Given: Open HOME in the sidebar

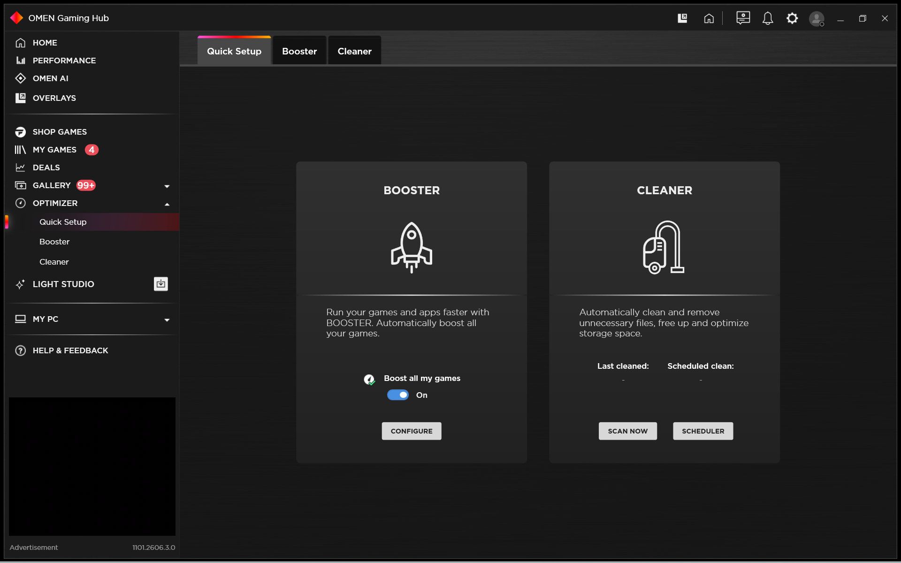Looking at the screenshot, I should (45, 43).
